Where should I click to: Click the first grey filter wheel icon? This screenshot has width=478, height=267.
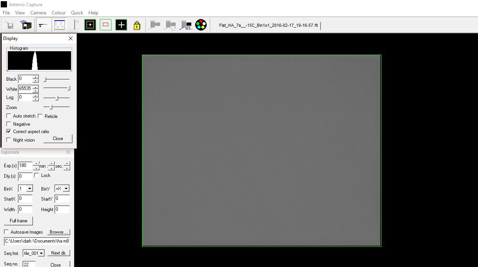(x=155, y=25)
